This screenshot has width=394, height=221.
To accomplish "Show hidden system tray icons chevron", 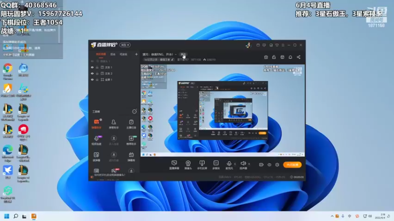I will [332, 216].
